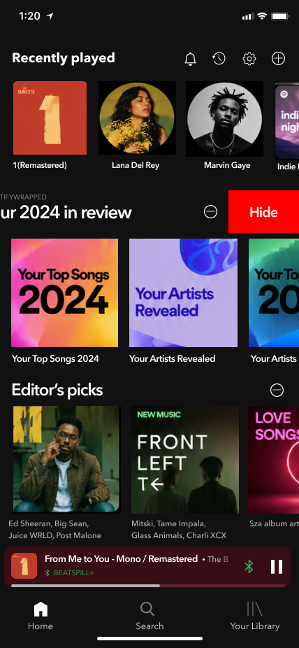299x648 pixels.
Task: Seek on the now playing progress bar
Action: coord(148,586)
